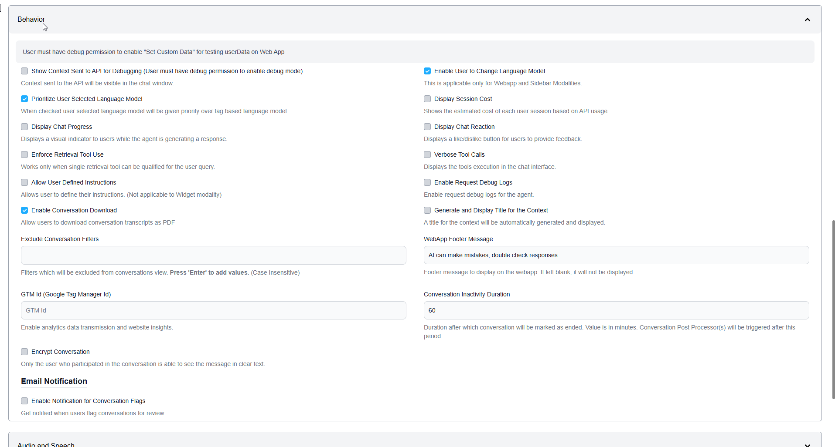This screenshot has height=447, width=835.
Task: Check Allow User Defined Instructions
Action: coord(24,182)
